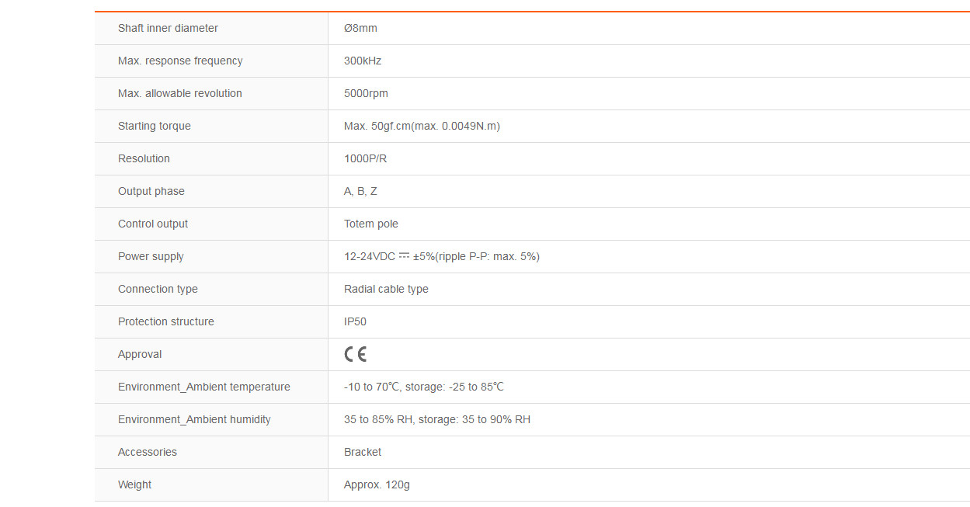Click the CE approval mark icon
Viewport: 970px width, 507px height.
[355, 354]
